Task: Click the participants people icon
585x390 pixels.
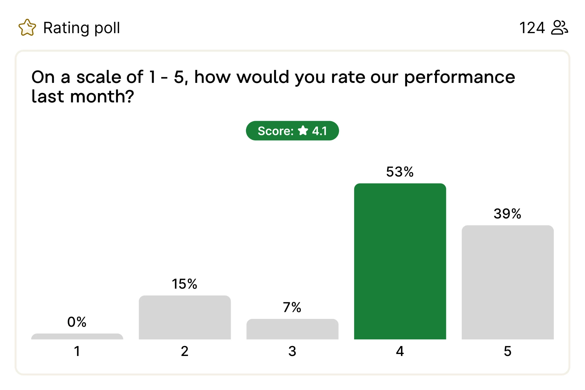Action: (x=559, y=27)
